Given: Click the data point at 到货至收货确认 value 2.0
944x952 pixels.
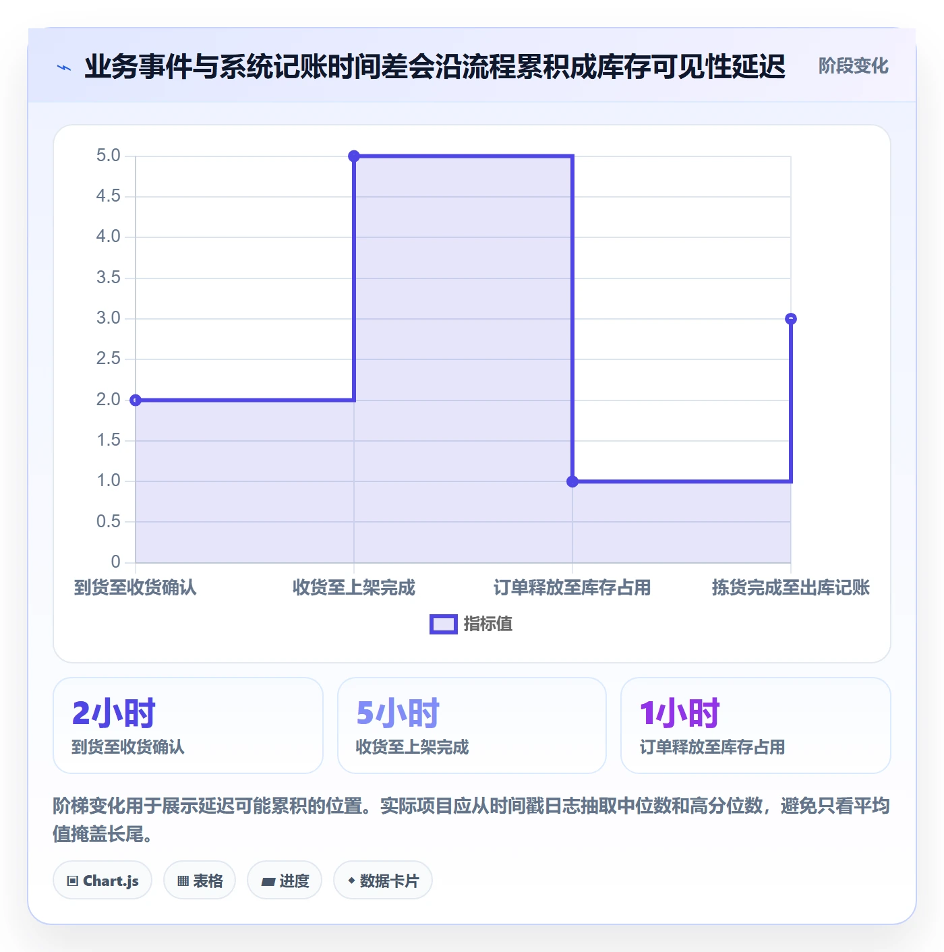Looking at the screenshot, I should tap(136, 400).
